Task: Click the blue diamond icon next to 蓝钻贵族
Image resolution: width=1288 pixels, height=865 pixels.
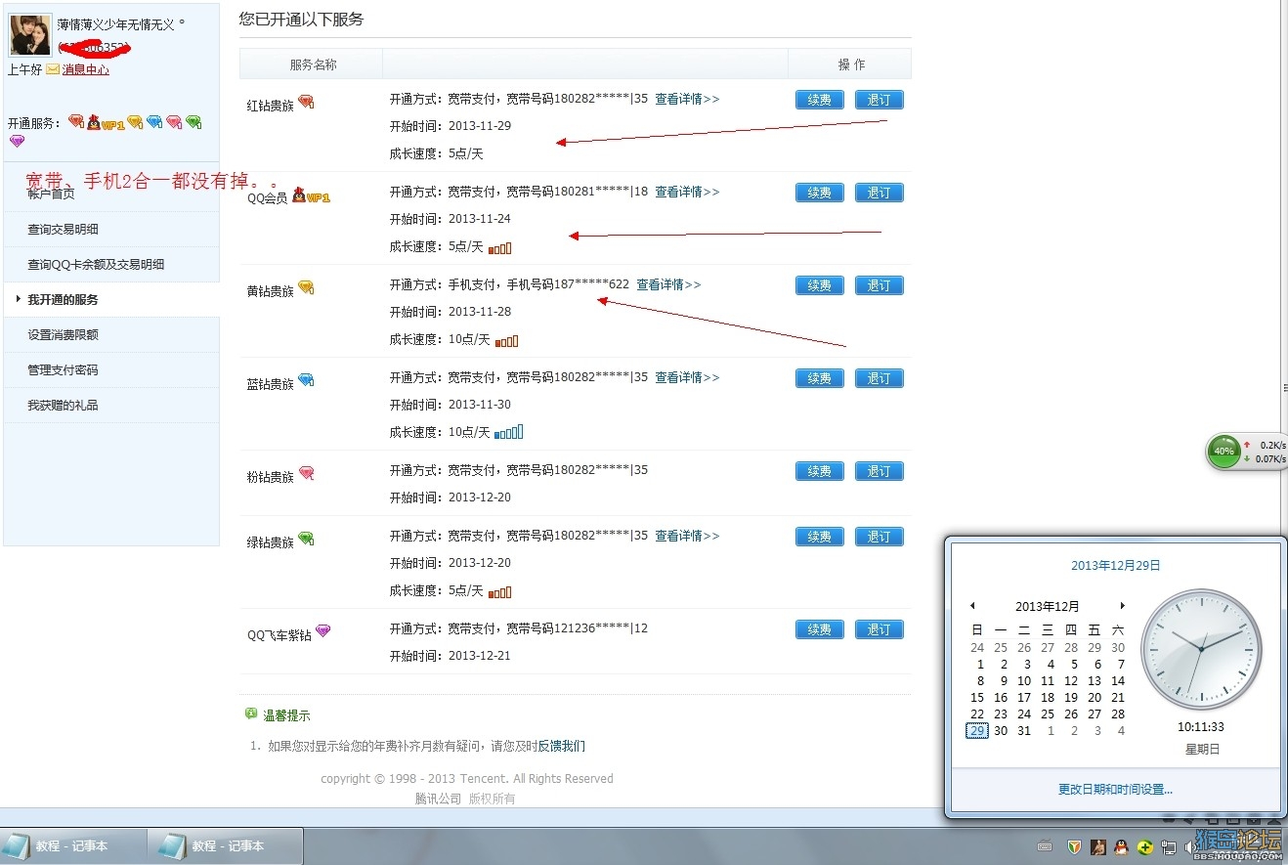Action: pyautogui.click(x=306, y=380)
